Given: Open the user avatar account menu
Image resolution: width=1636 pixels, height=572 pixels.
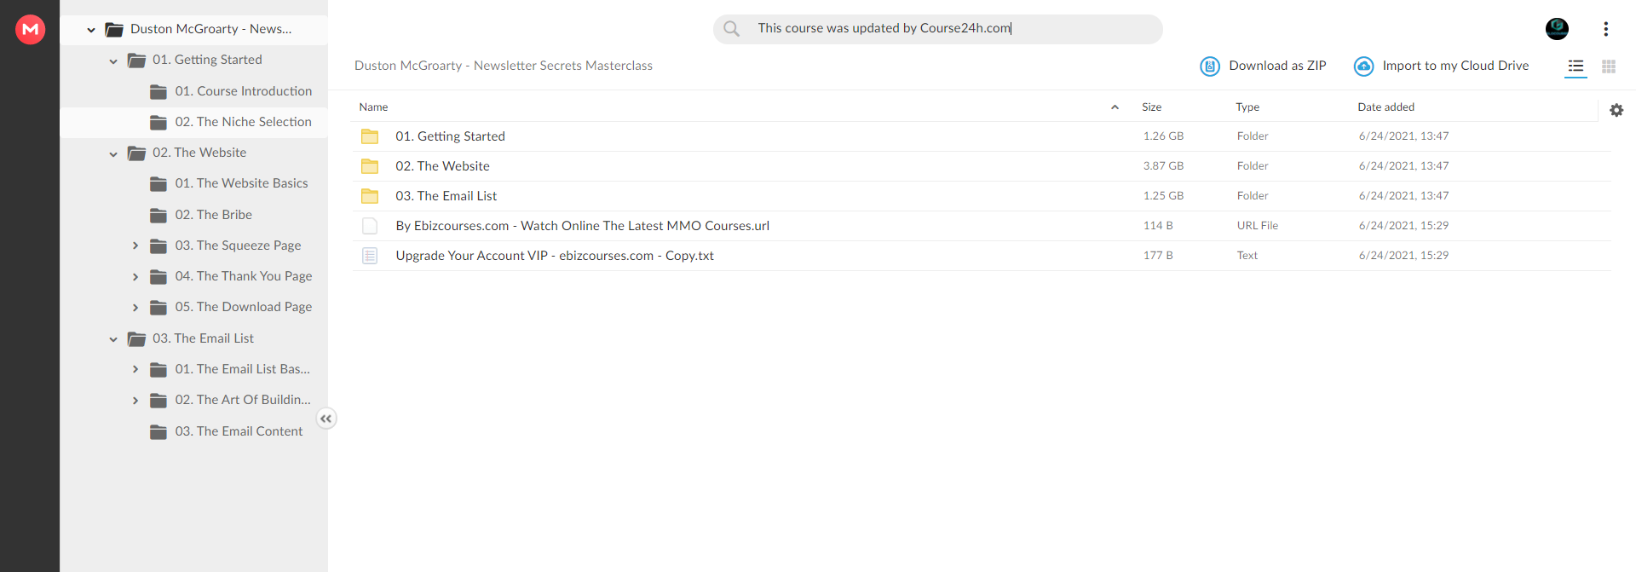Looking at the screenshot, I should click(x=1557, y=29).
